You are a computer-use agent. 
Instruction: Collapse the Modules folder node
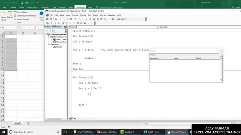click(x=49, y=44)
